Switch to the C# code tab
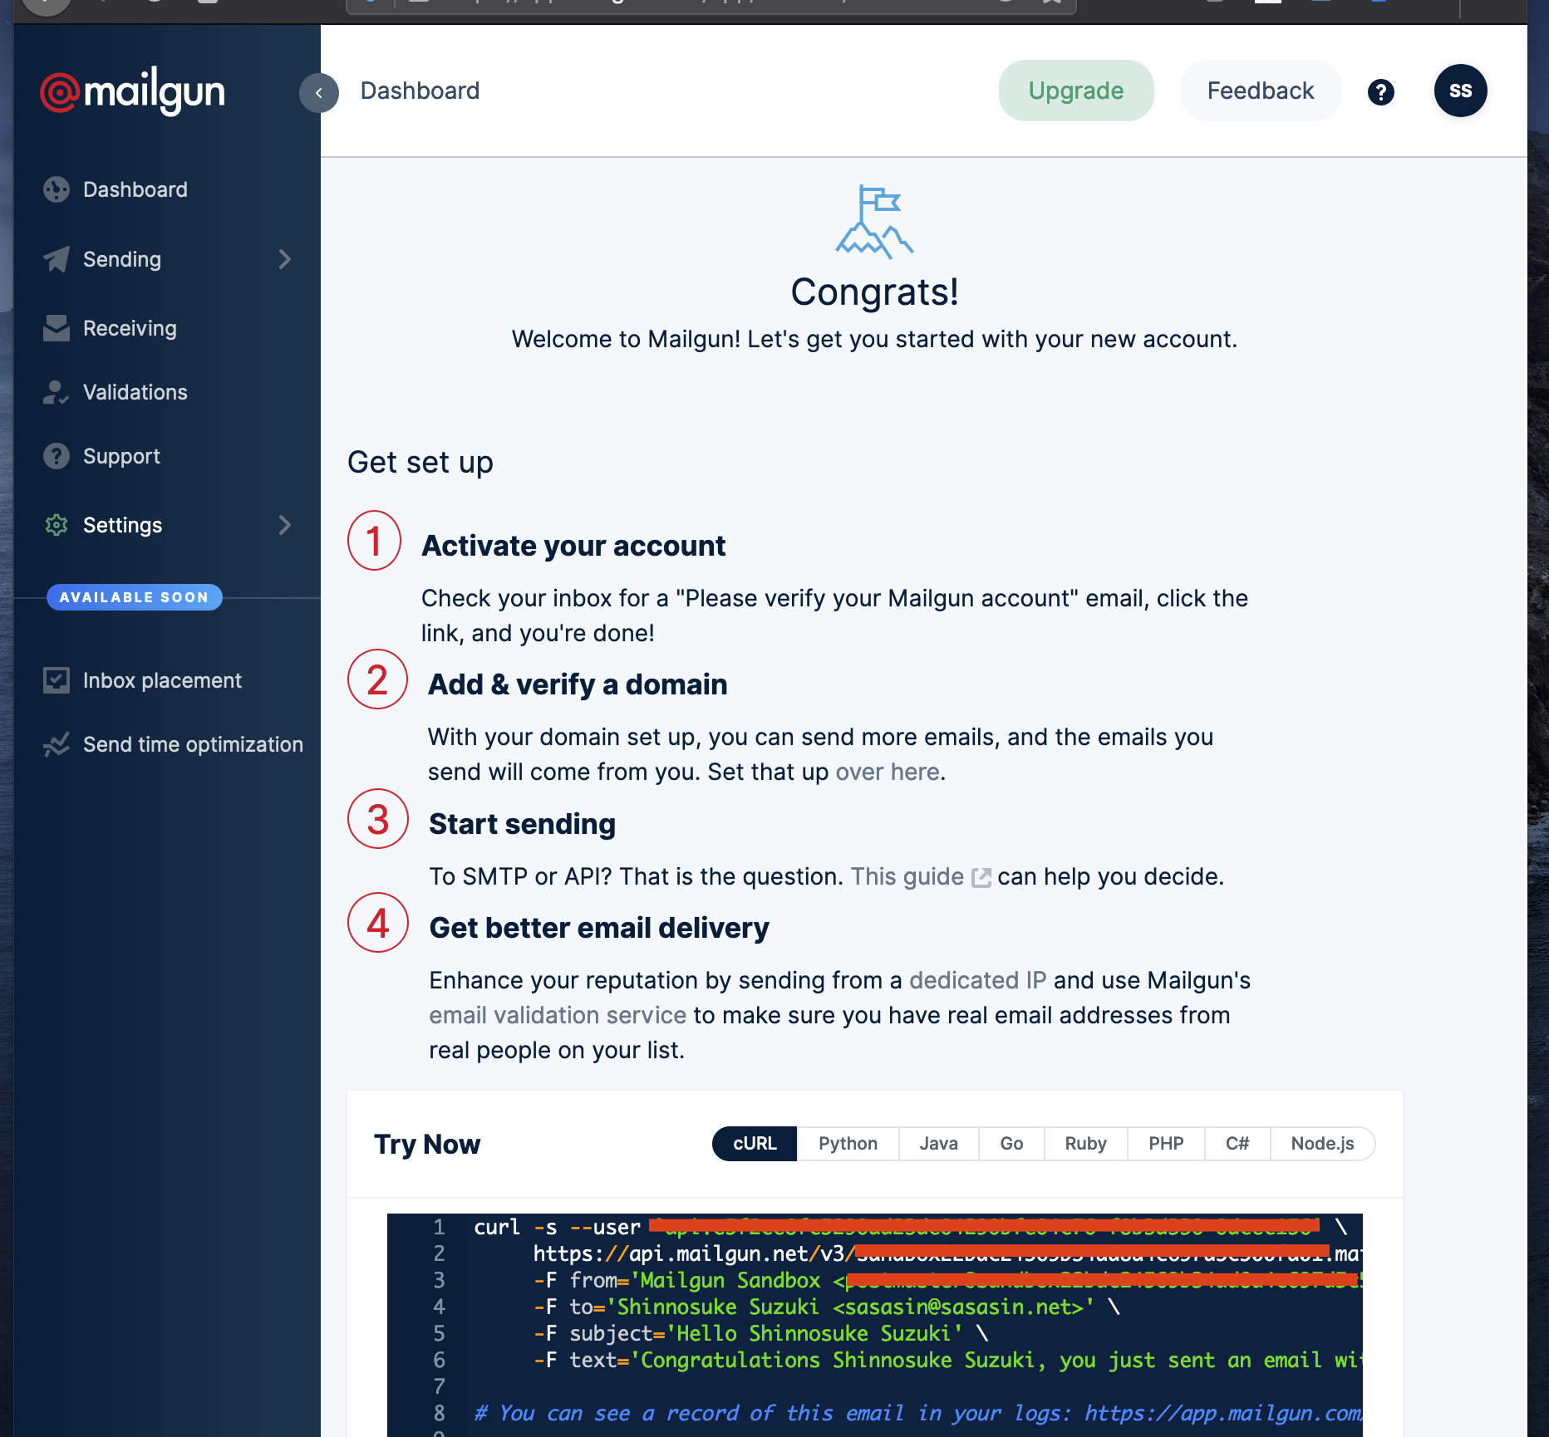 [x=1237, y=1144]
